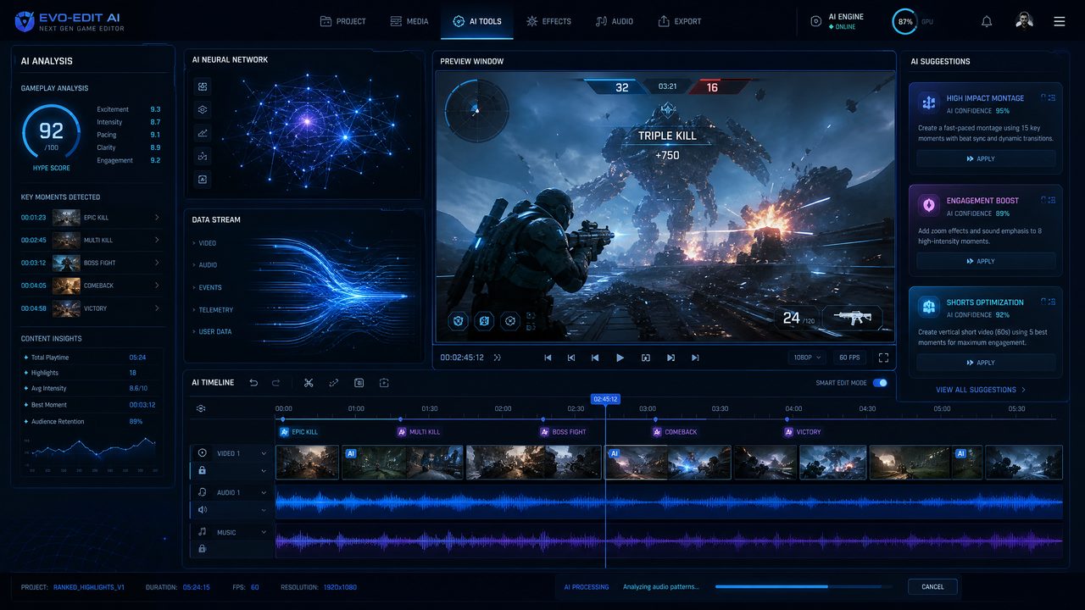1085x610 pixels.
Task: Select the Comeback marker on the timeline
Action: (x=675, y=432)
